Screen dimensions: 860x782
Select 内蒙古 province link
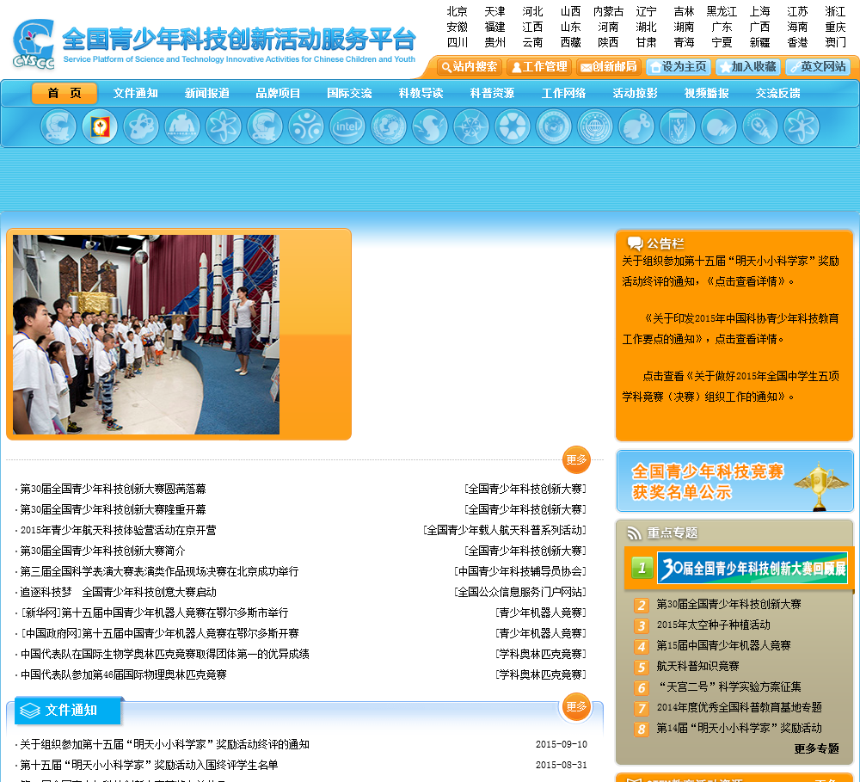tap(608, 11)
